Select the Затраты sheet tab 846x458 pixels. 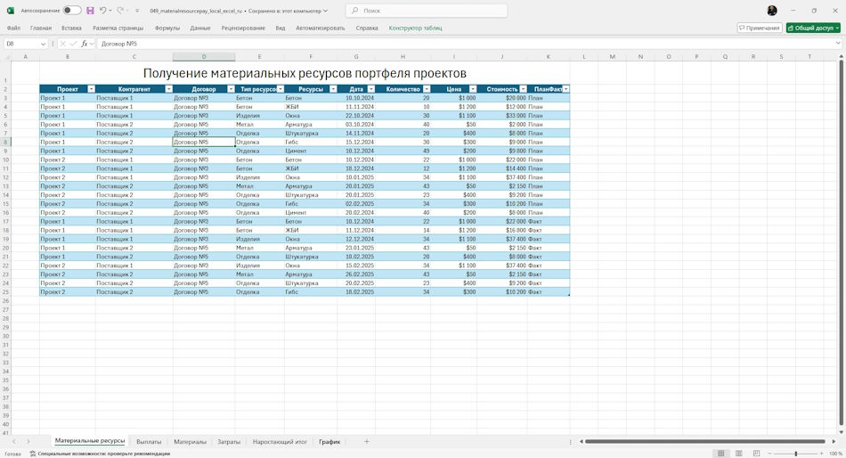tap(229, 442)
